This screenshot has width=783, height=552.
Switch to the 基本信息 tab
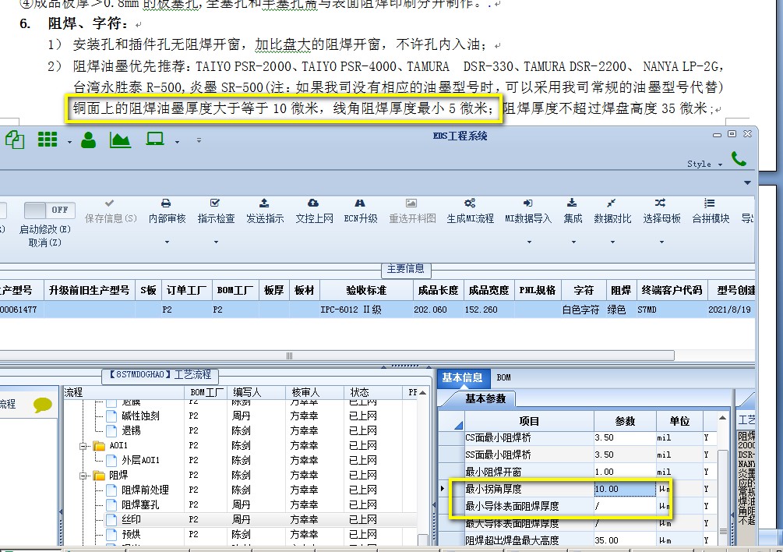tap(462, 377)
